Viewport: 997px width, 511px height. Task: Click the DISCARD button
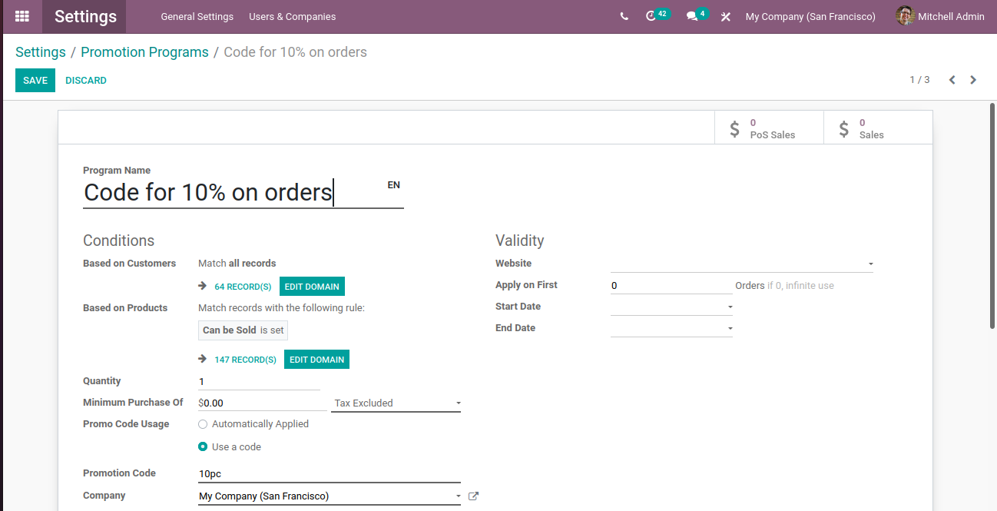click(86, 80)
